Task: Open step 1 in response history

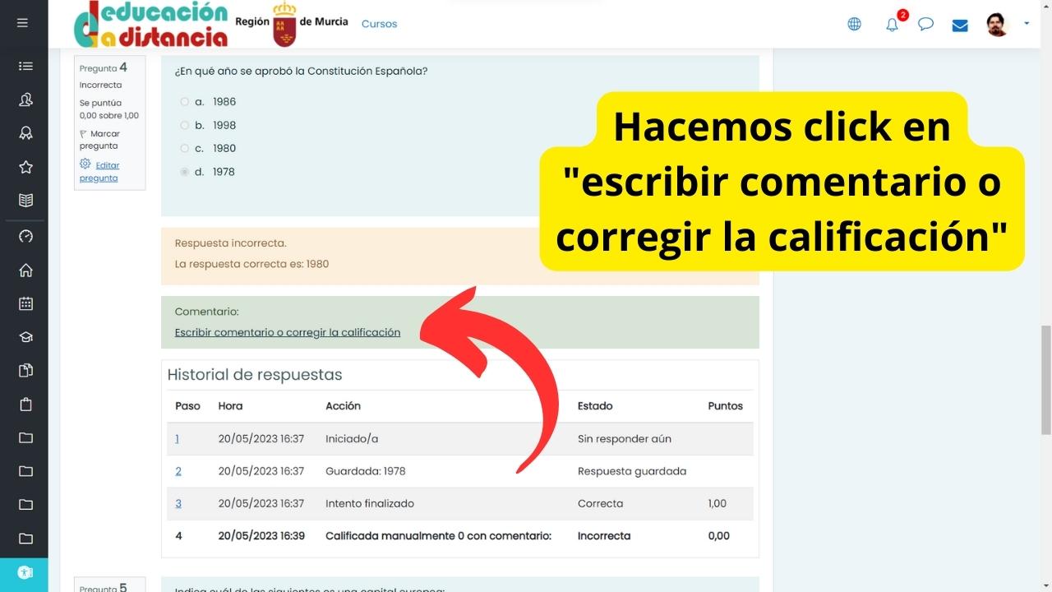Action: 177,439
